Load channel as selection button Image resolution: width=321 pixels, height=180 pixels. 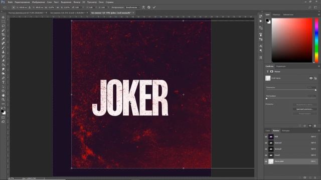tap(300, 178)
